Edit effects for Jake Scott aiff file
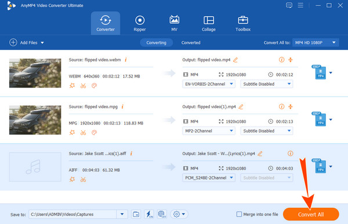The height and width of the screenshot is (224, 348). tap(72, 179)
